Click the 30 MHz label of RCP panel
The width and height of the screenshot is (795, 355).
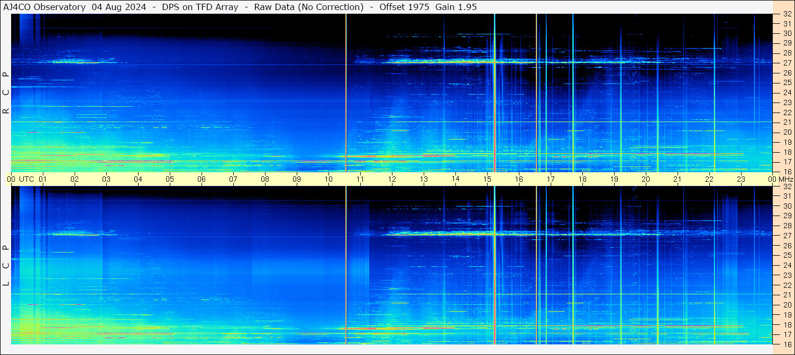click(x=787, y=33)
